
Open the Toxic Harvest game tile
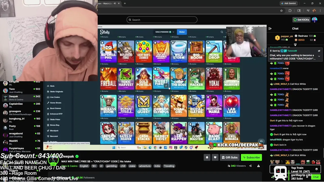pyautogui.click(x=126, y=79)
